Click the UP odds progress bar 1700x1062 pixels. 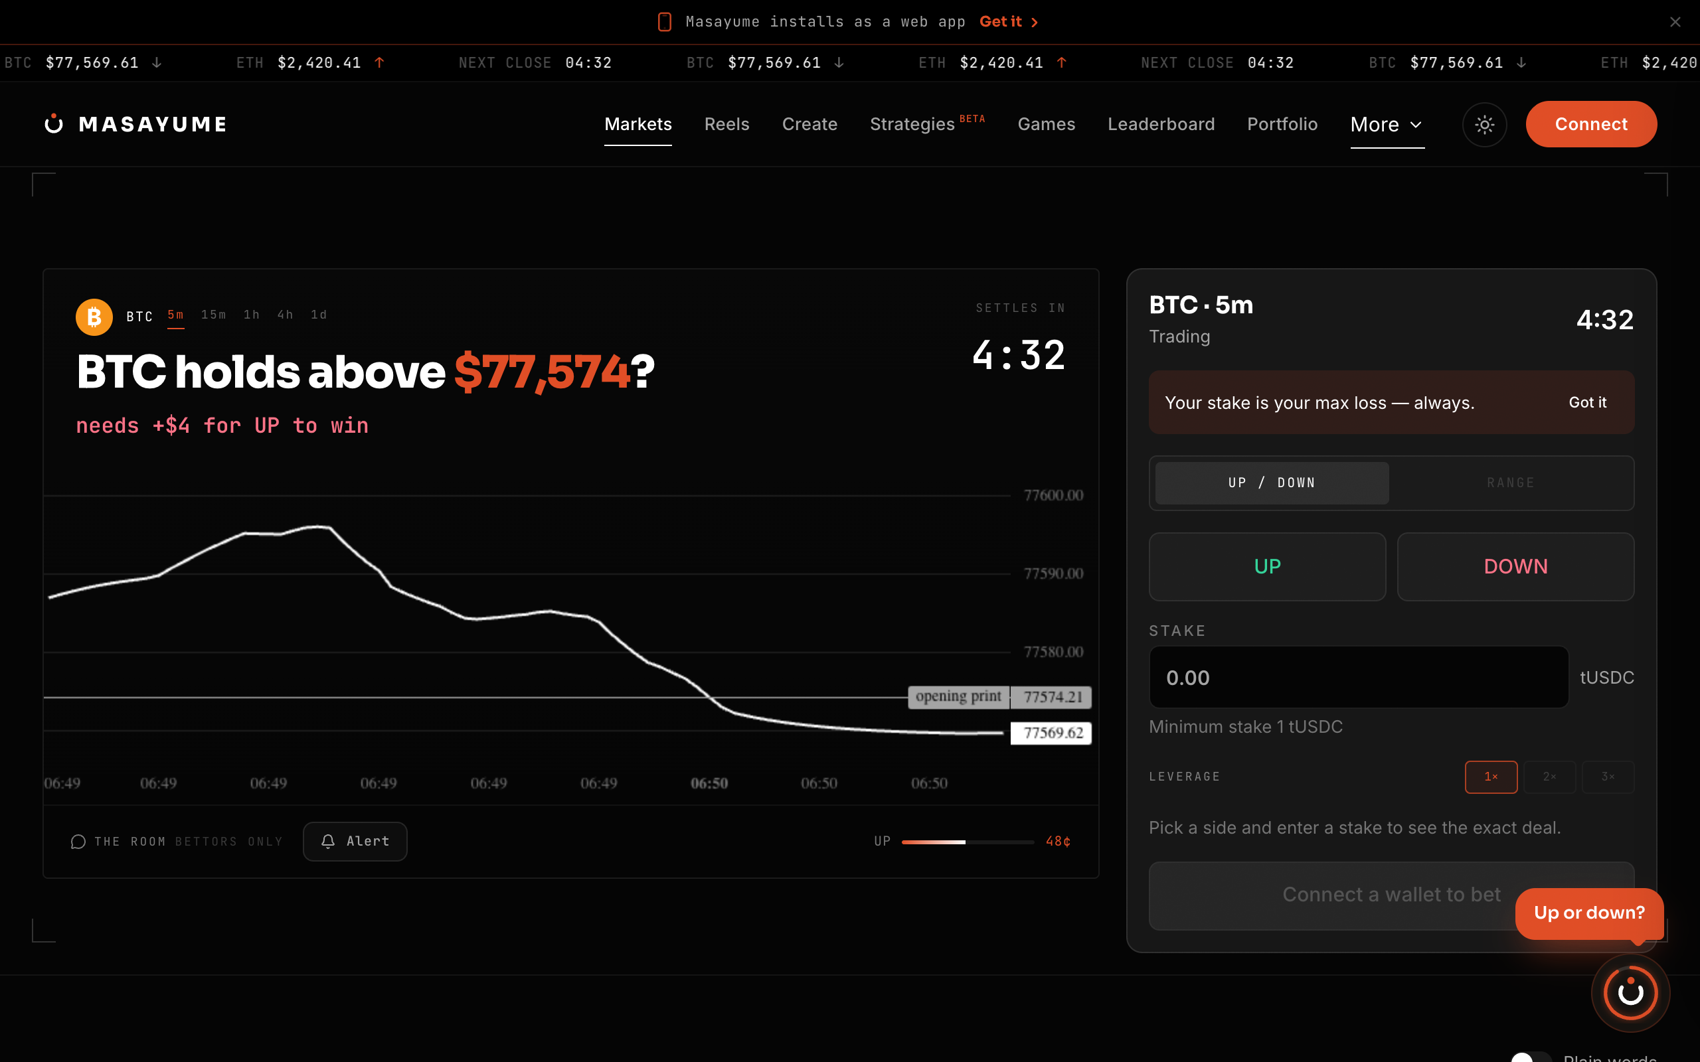click(968, 842)
